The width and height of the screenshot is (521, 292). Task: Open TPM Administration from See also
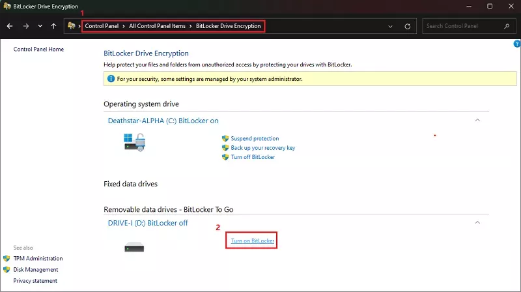(x=38, y=259)
